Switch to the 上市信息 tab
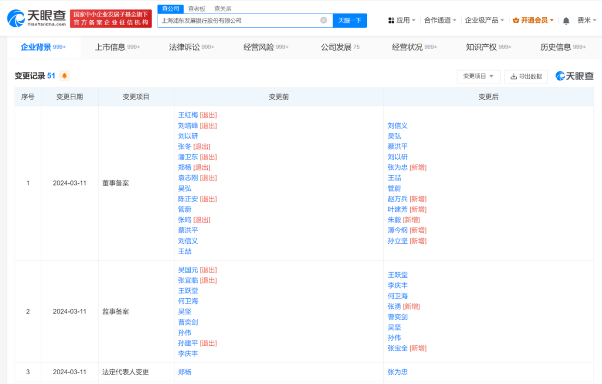Screen dimensions: 602x384 point(117,47)
